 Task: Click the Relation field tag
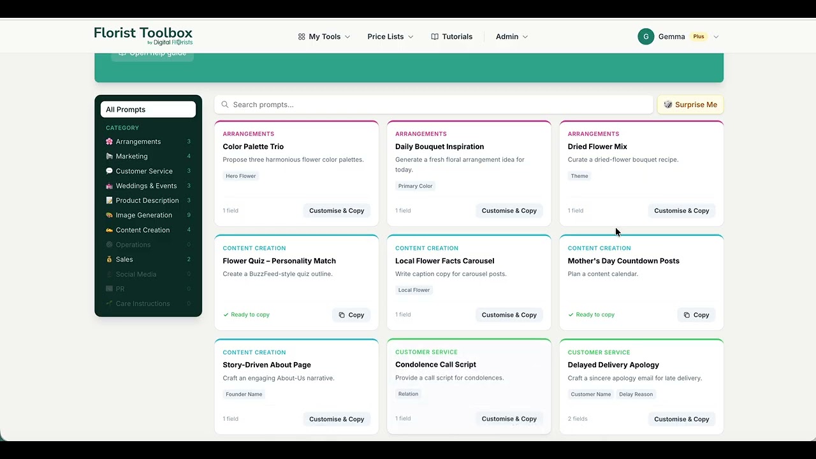[x=408, y=394]
